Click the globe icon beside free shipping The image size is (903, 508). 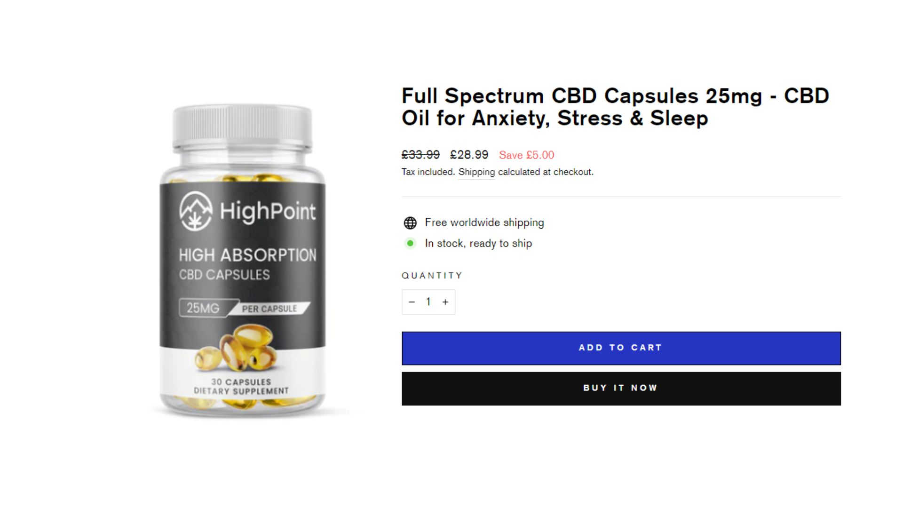coord(410,223)
